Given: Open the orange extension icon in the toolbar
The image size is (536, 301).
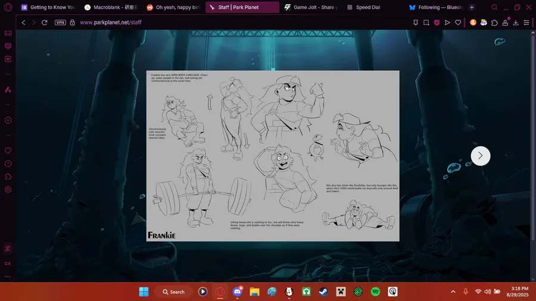Looking at the screenshot, I should coord(473,23).
